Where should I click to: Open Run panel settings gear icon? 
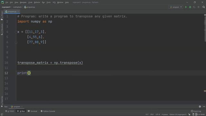[200, 107]
